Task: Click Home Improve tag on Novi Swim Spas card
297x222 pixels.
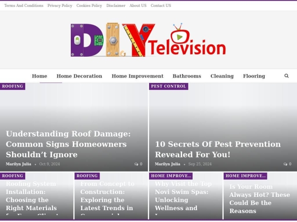Action: coord(171,176)
